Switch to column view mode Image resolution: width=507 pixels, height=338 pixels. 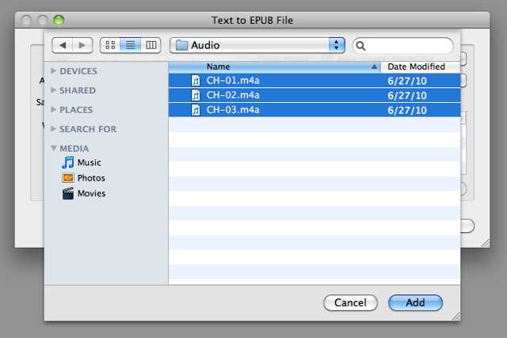151,46
